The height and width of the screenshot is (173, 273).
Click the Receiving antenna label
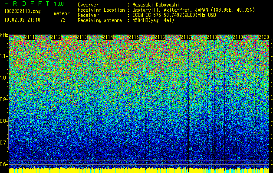click(x=100, y=20)
